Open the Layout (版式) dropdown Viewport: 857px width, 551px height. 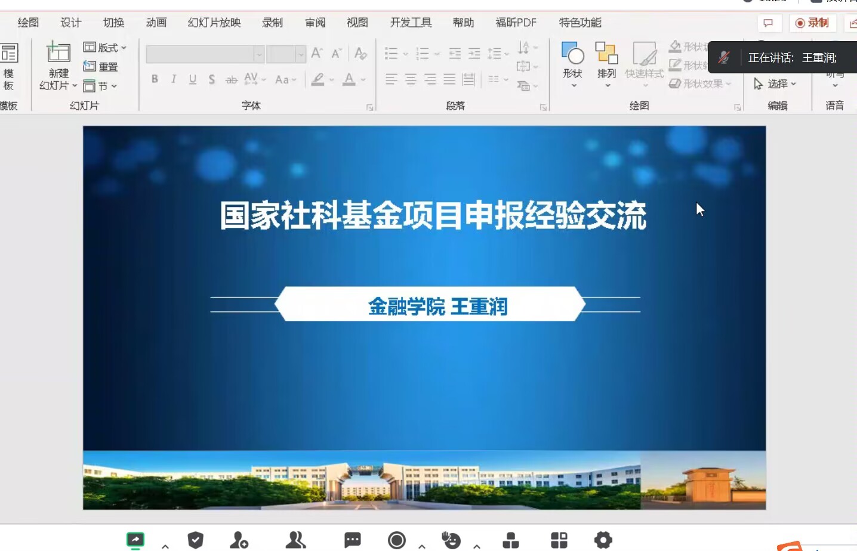104,47
